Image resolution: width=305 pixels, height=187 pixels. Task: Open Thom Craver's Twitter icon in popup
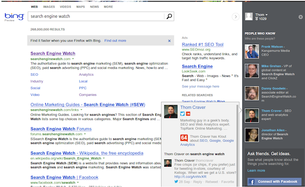[x=182, y=114]
